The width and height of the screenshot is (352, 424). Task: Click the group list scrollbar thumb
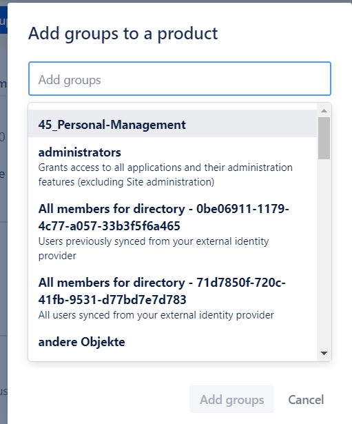coord(324,138)
